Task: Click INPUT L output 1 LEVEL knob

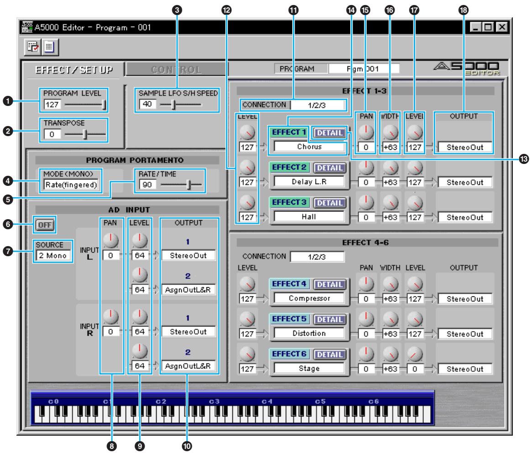Action: point(139,241)
